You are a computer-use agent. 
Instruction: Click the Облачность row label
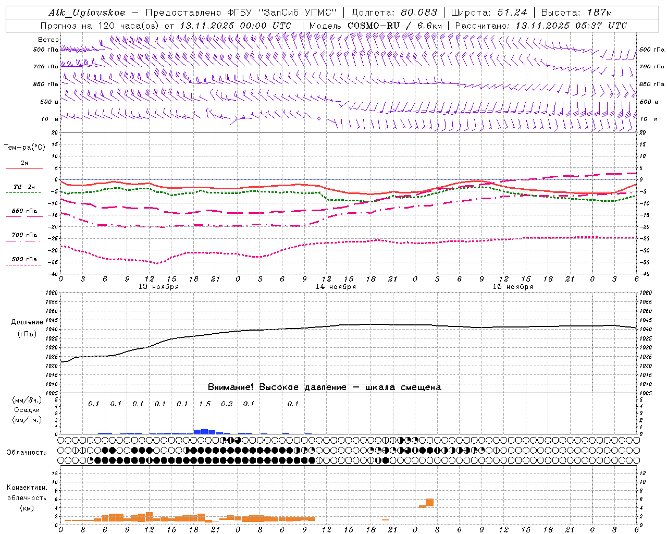point(27,453)
